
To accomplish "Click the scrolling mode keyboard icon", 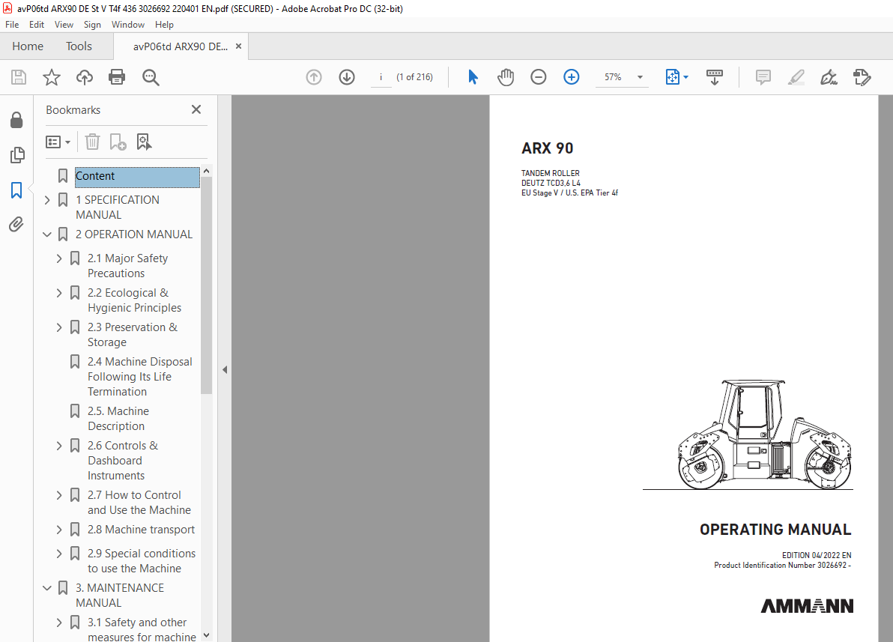I will pyautogui.click(x=714, y=77).
